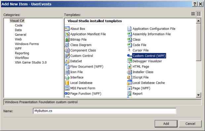Image resolution: width=205 pixels, height=131 pixels.
Task: Click the Cancel button
Action: coord(190,124)
